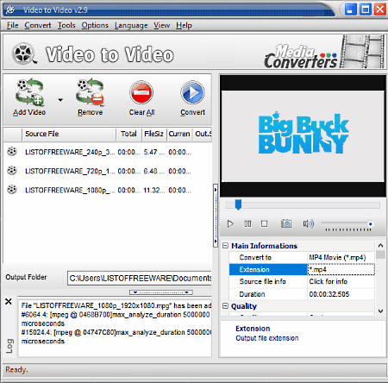Play the preview video
388x383 pixels.
[x=230, y=223]
